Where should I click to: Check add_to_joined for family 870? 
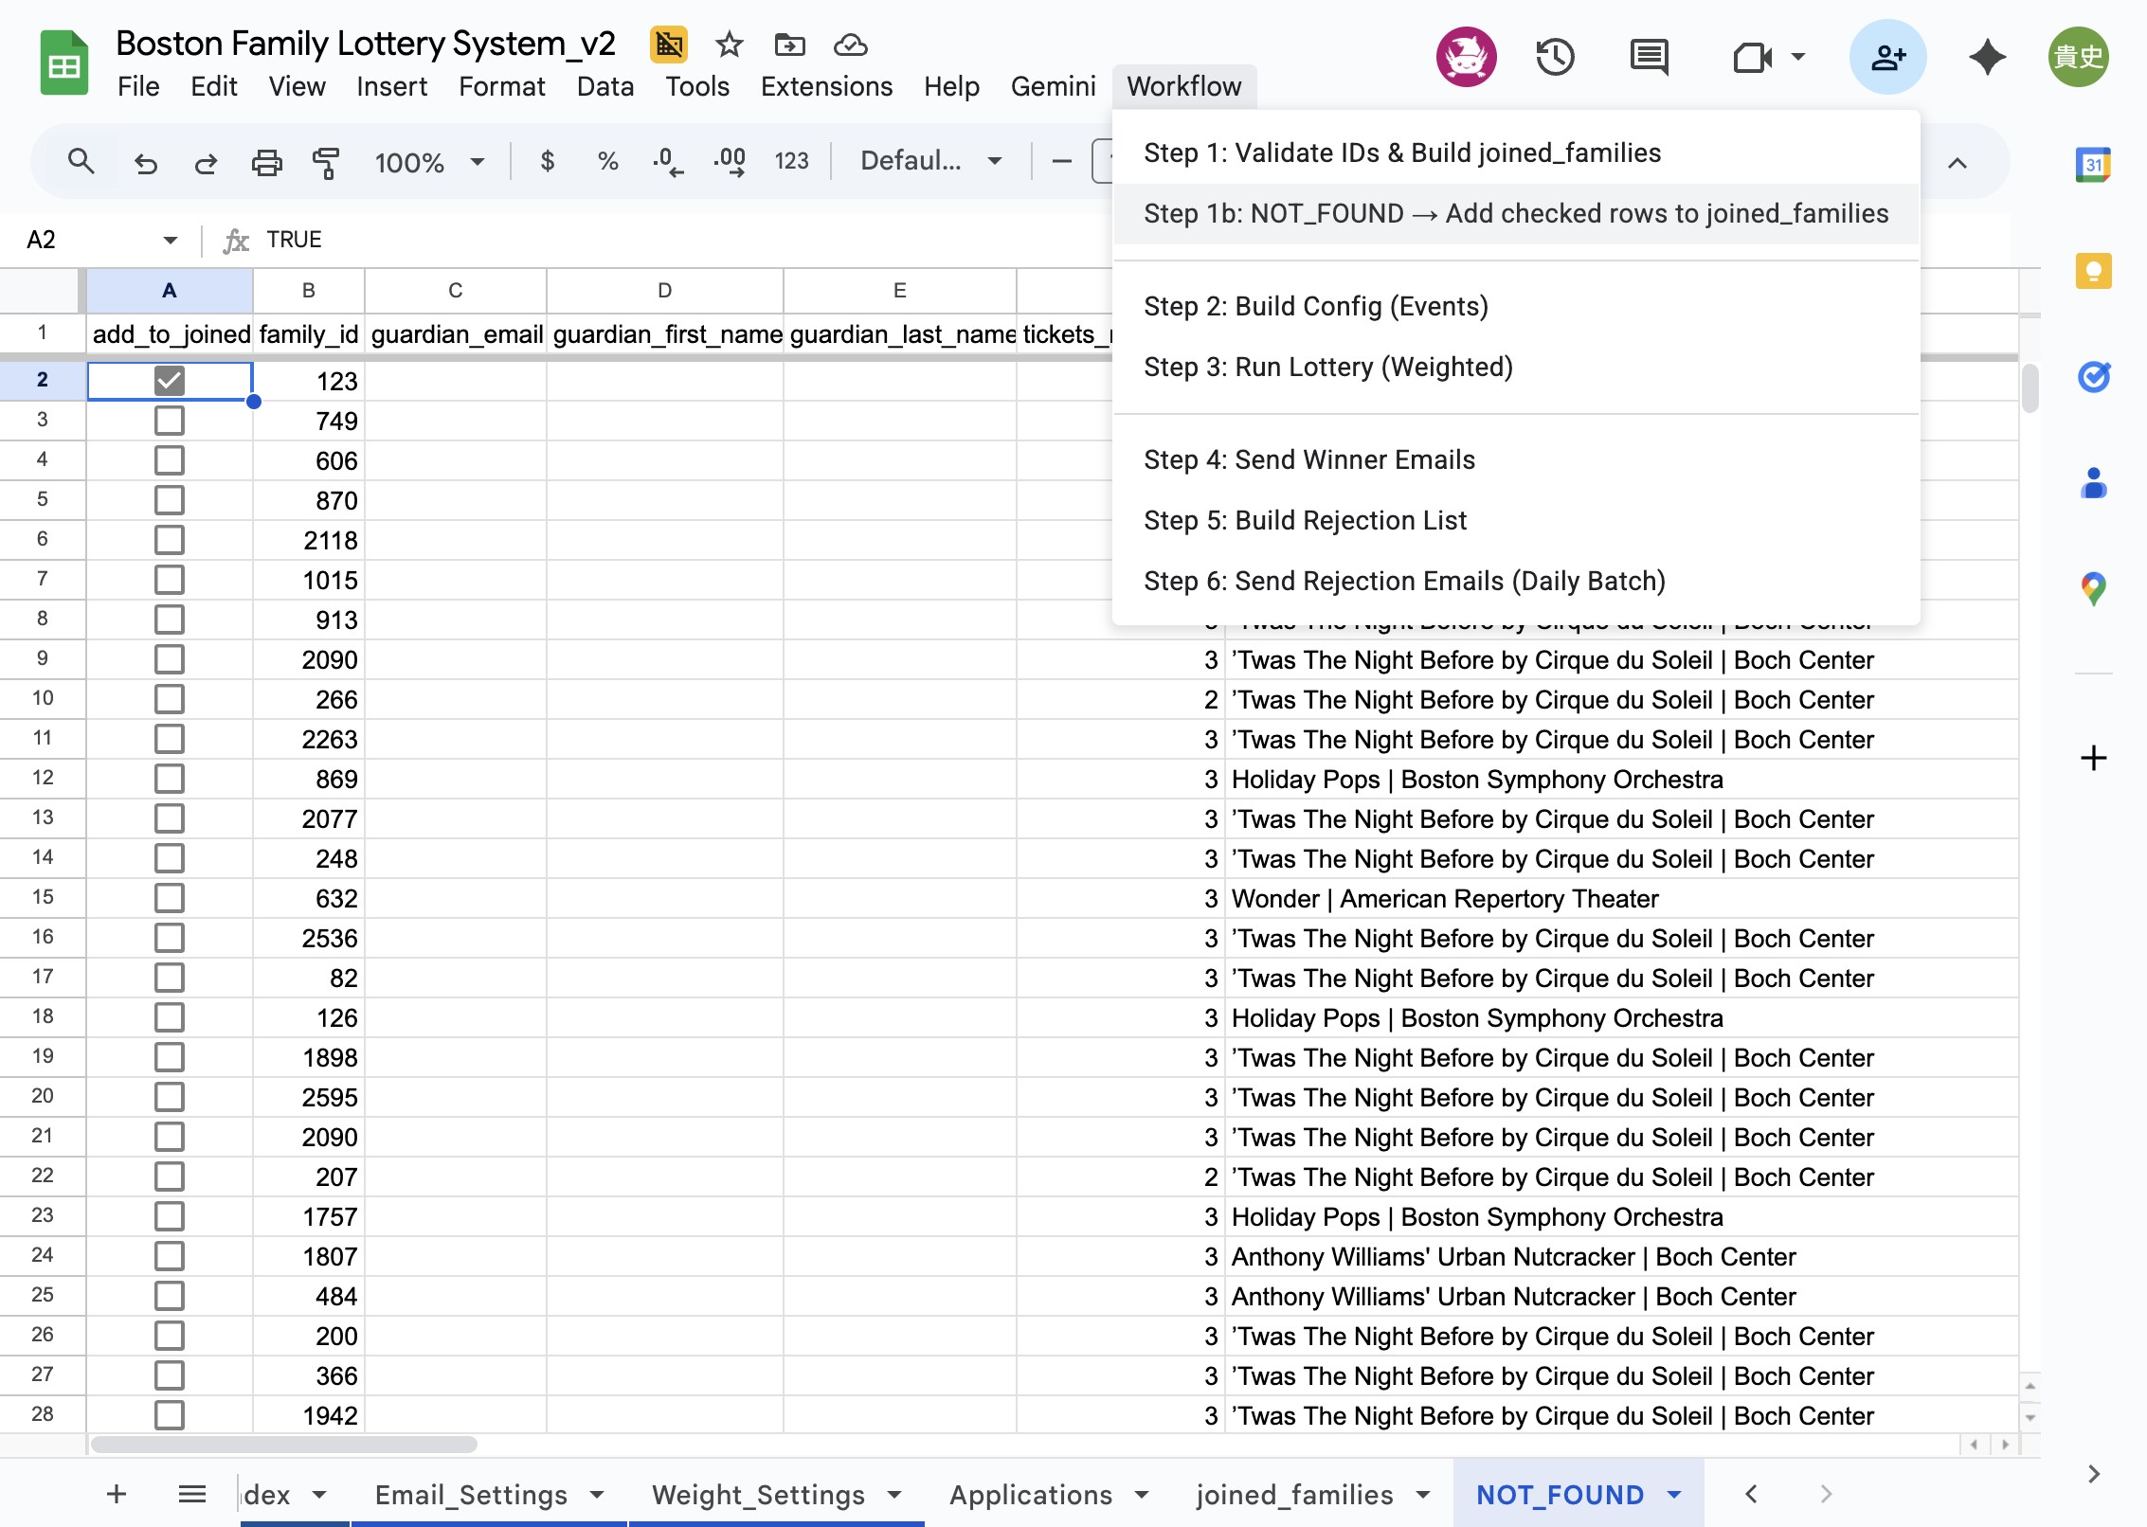(170, 500)
